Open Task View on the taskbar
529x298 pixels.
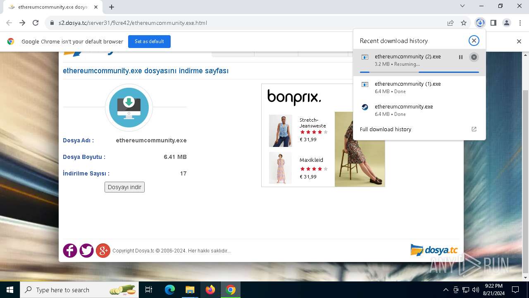pos(149,290)
